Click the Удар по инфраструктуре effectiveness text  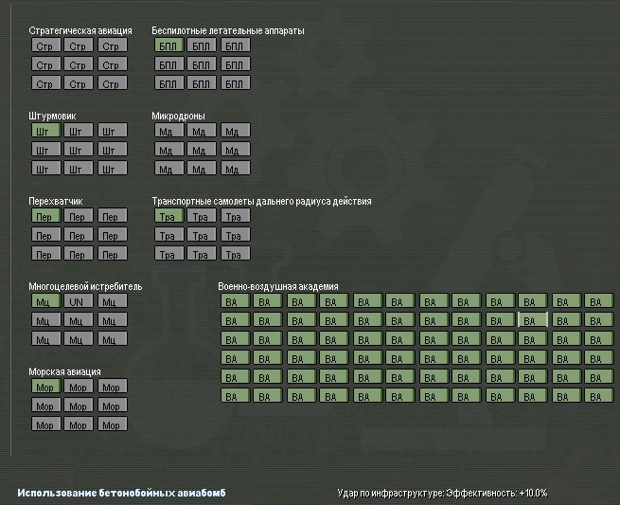(442, 493)
